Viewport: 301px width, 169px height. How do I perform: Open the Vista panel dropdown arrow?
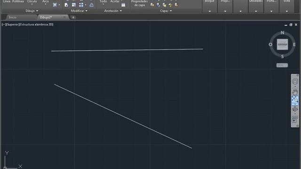[286, 11]
